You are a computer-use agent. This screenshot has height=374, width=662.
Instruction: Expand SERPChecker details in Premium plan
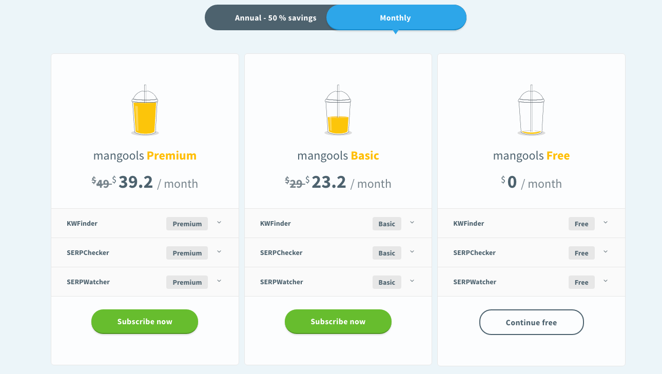coord(219,252)
